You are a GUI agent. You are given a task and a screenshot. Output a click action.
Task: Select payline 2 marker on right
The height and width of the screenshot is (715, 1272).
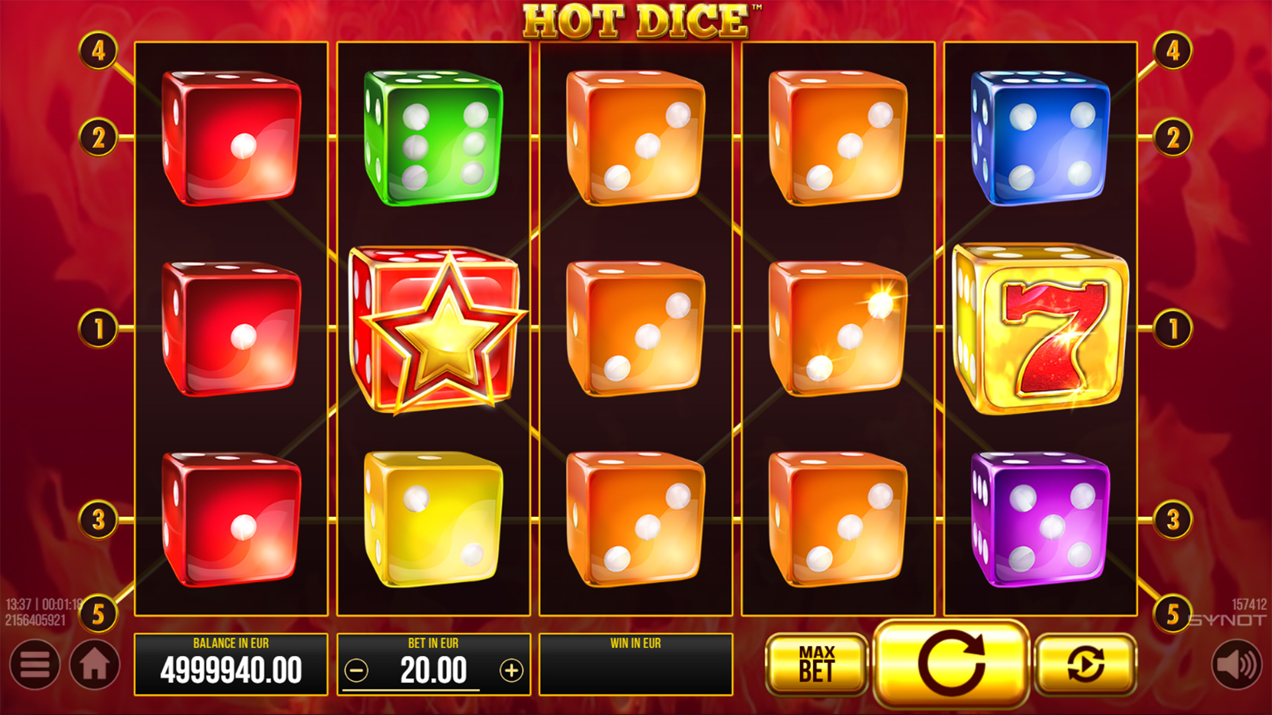[1173, 138]
